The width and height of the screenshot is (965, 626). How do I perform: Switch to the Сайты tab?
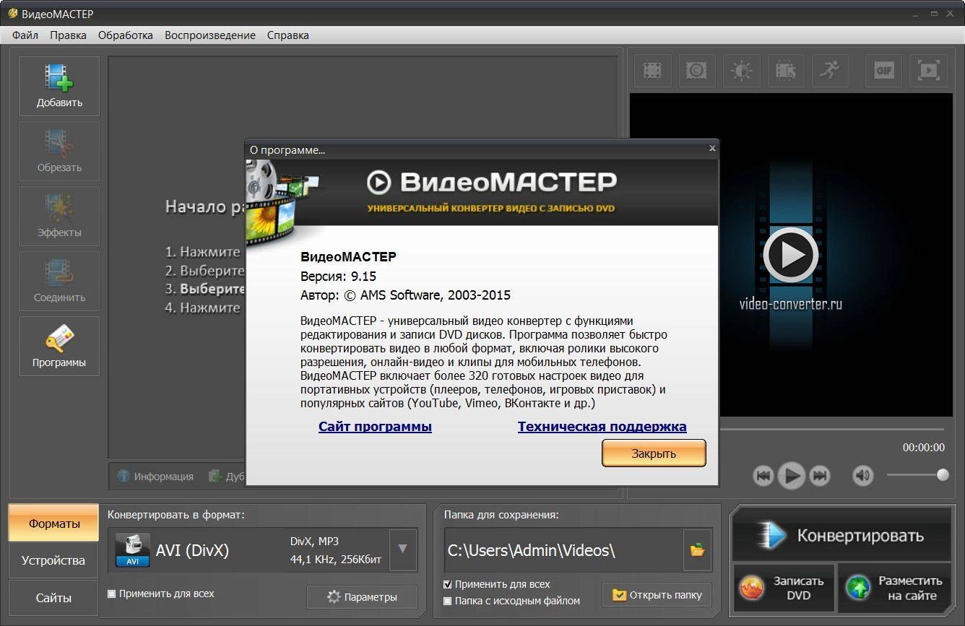coord(53,598)
